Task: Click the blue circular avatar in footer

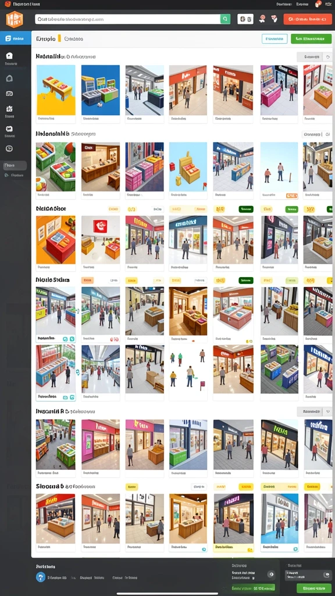Action: click(x=41, y=577)
